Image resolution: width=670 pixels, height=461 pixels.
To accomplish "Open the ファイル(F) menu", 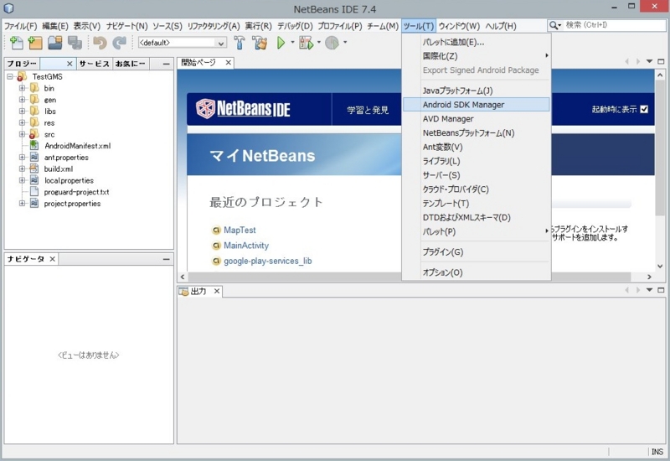I will click(x=20, y=26).
